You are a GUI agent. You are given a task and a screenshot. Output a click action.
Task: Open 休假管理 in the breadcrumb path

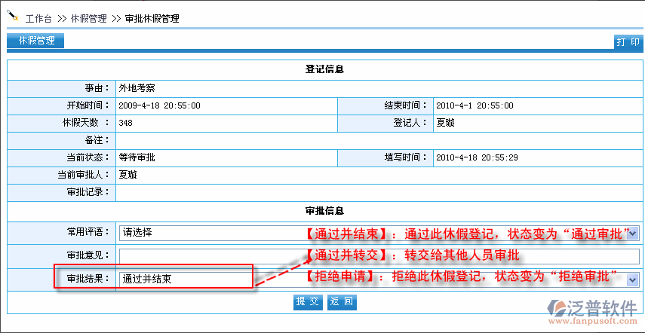89,18
